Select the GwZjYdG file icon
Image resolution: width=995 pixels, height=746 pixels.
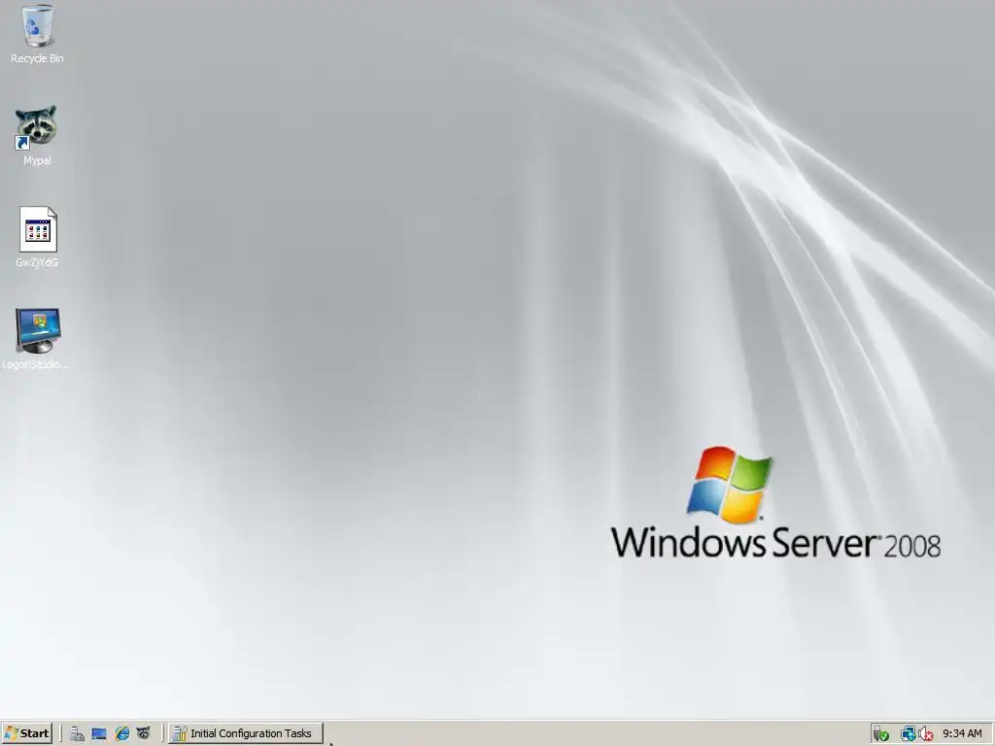[37, 237]
